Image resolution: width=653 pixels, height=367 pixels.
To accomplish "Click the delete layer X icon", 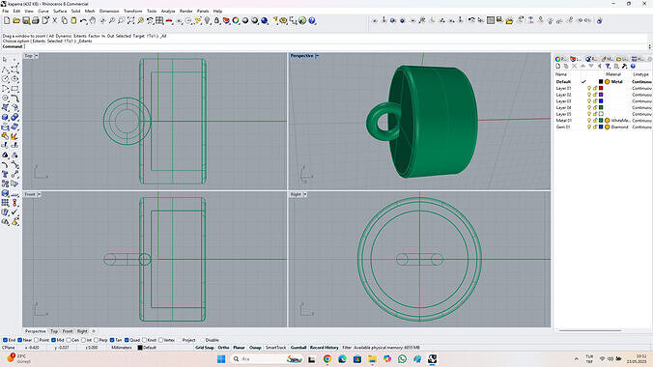I will 575,67.
